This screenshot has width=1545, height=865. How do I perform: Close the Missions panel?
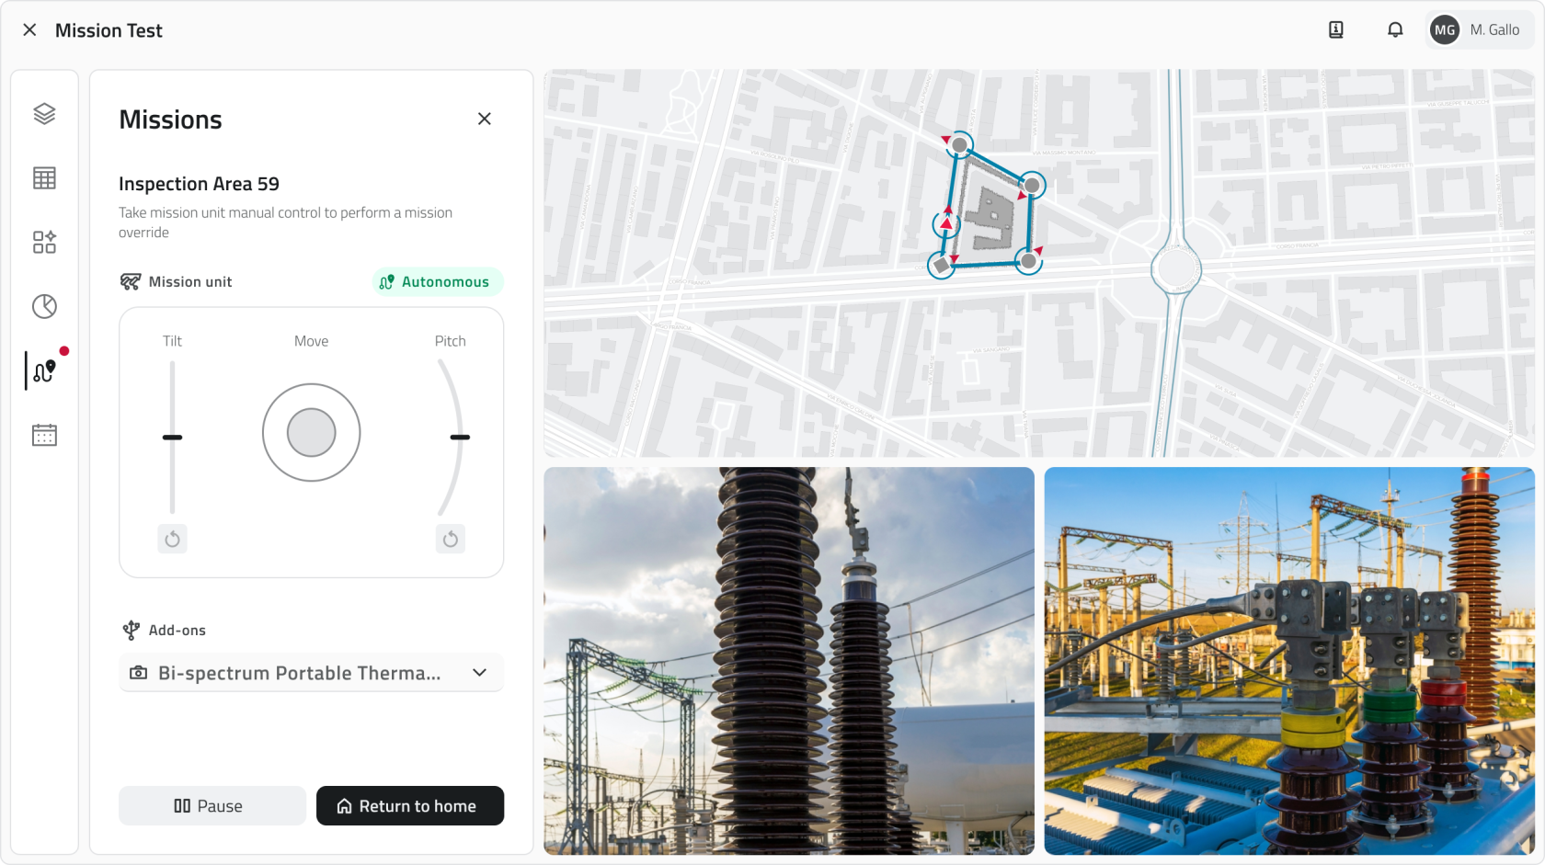(485, 119)
